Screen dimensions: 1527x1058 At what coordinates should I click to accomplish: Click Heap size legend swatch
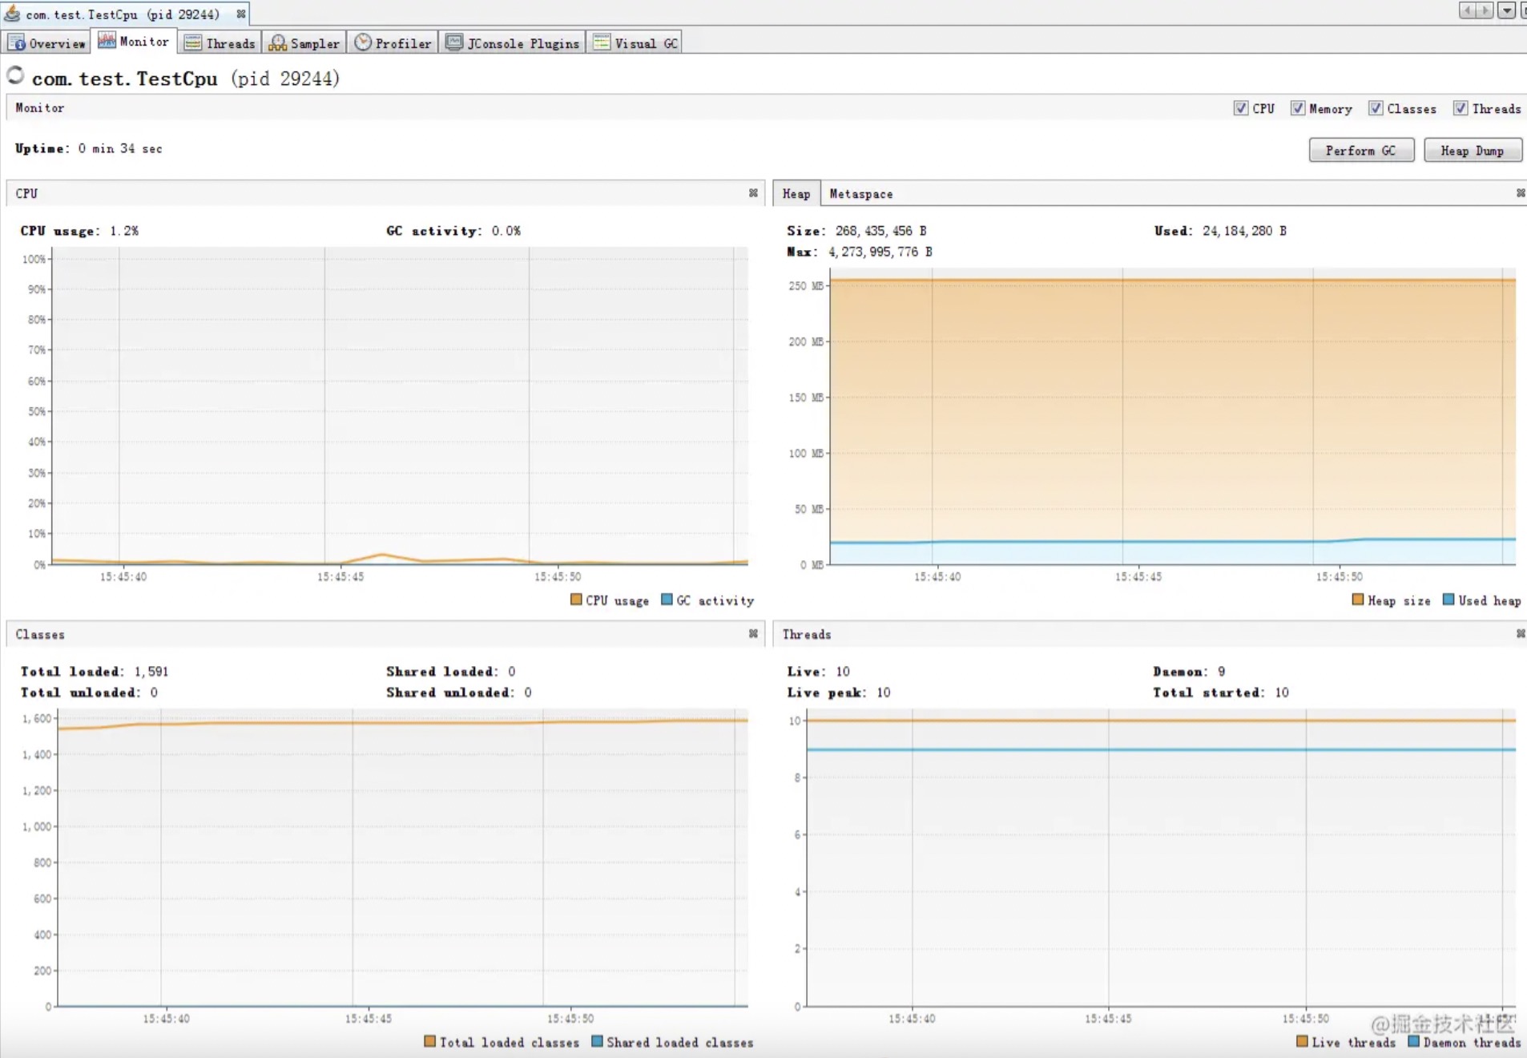tap(1358, 600)
